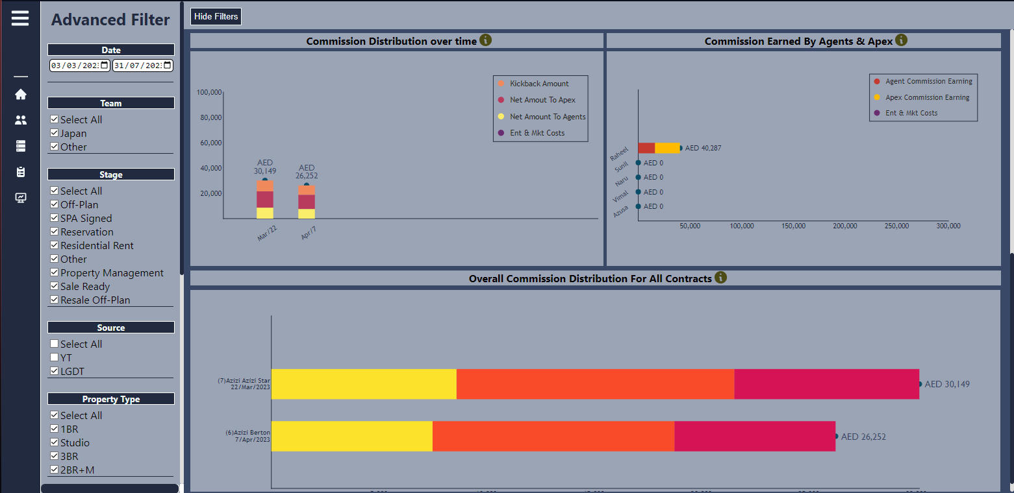The height and width of the screenshot is (493, 1014).
Task: Open calendar picker for end date
Action: pos(167,66)
